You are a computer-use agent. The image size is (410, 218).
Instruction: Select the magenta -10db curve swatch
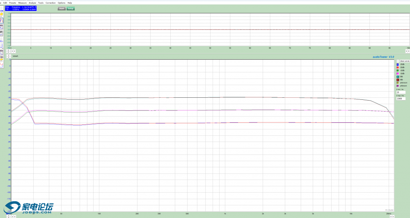click(398, 74)
